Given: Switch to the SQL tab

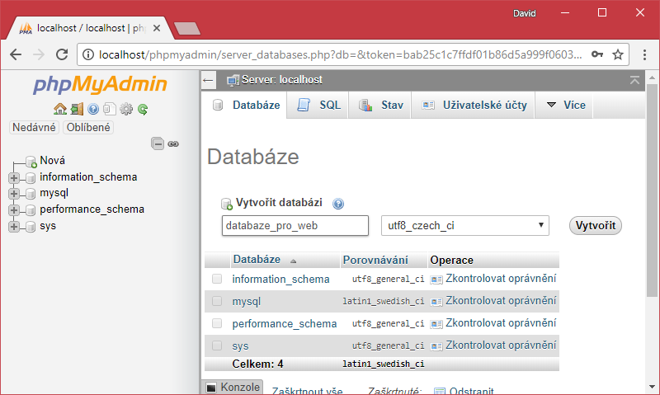Looking at the screenshot, I should click(x=318, y=106).
